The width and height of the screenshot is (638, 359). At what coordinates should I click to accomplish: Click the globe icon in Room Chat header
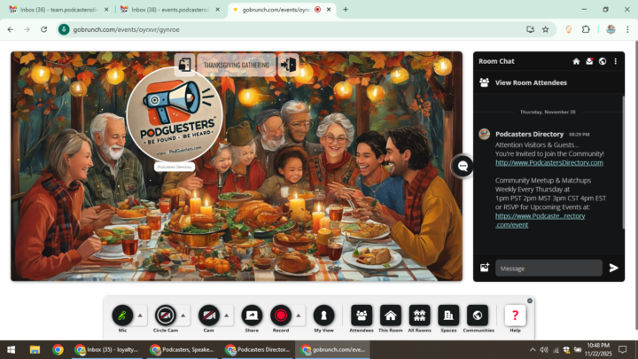point(603,61)
